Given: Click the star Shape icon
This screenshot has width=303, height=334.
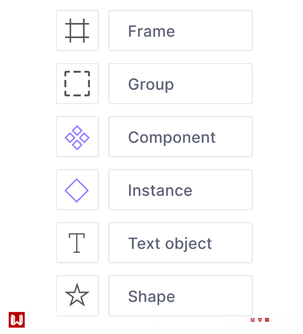Looking at the screenshot, I should click(77, 296).
